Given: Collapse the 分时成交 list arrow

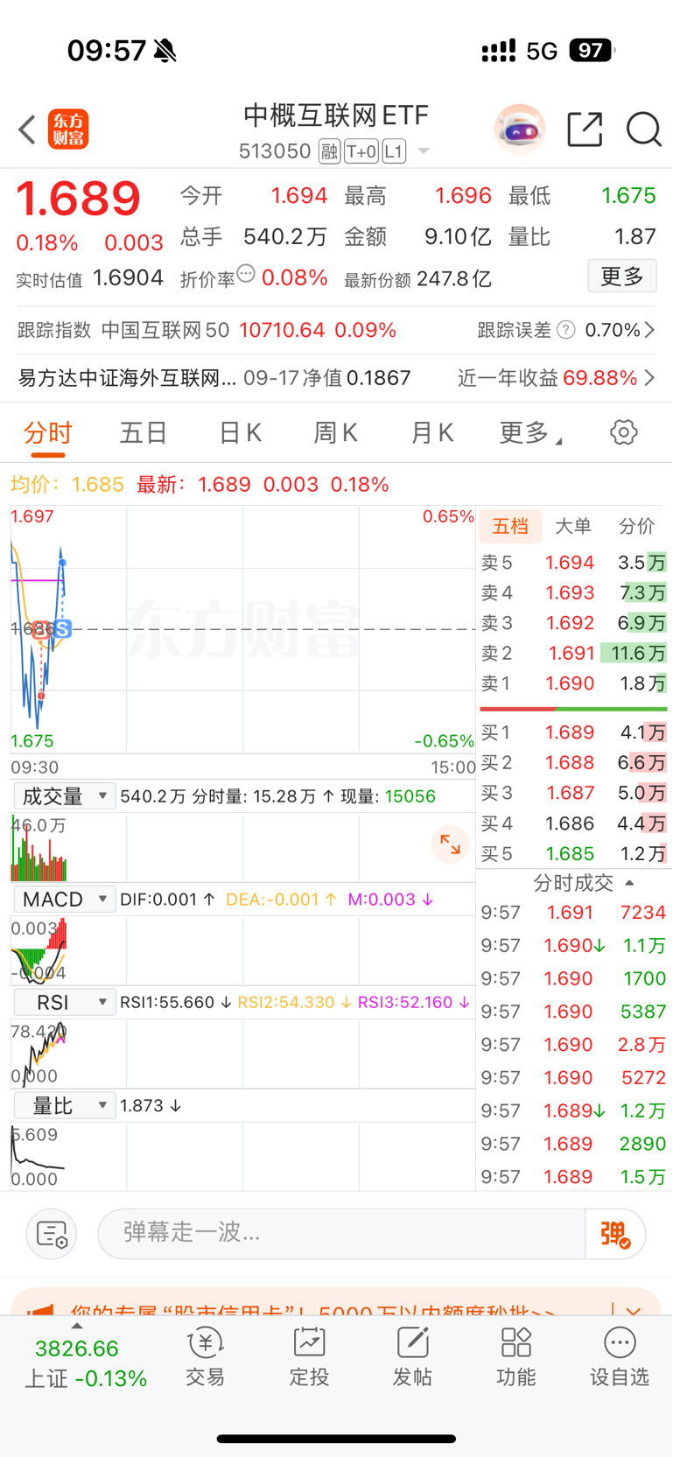Looking at the screenshot, I should [629, 883].
